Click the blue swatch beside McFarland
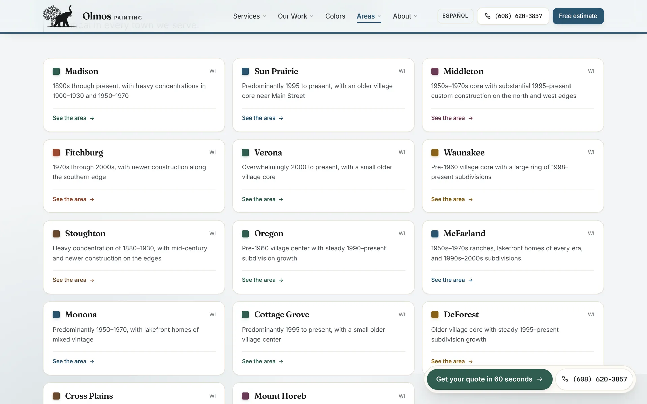This screenshot has height=404, width=647. click(435, 234)
